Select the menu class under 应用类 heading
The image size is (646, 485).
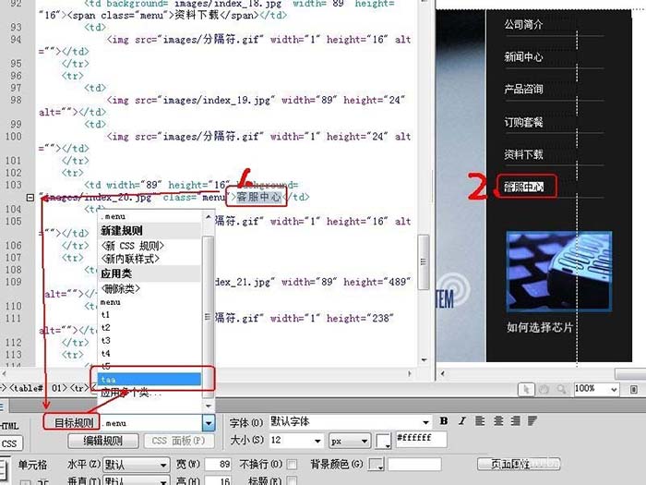[x=111, y=302]
